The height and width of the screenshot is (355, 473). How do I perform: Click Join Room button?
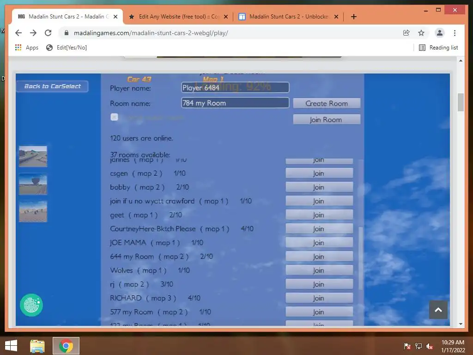tap(327, 120)
